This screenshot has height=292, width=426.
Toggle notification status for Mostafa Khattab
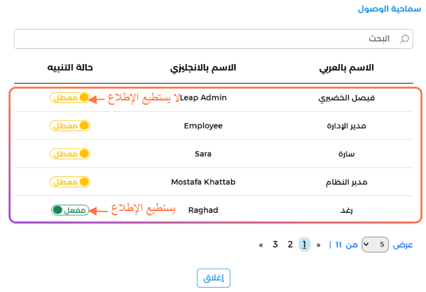(x=70, y=182)
